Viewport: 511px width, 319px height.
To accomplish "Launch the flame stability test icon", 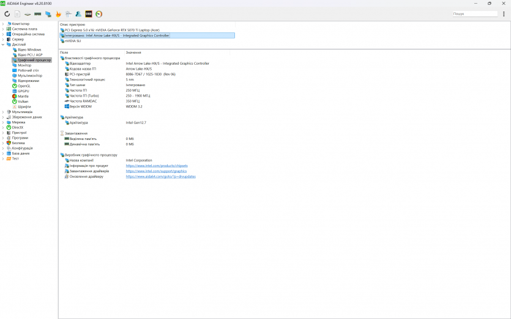I will tap(58, 13).
